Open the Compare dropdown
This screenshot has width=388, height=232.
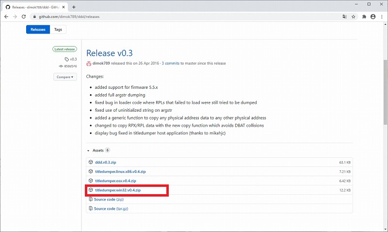click(x=65, y=77)
